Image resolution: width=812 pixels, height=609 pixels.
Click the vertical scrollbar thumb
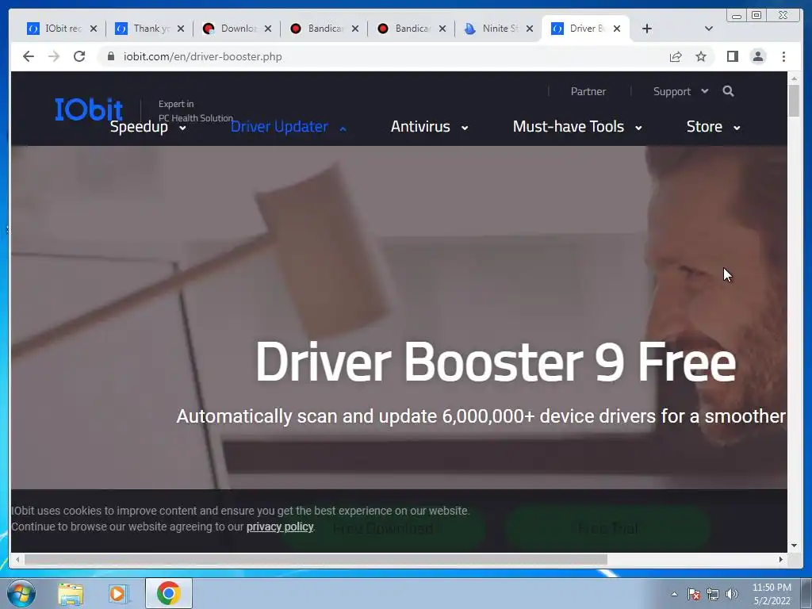coord(794,101)
